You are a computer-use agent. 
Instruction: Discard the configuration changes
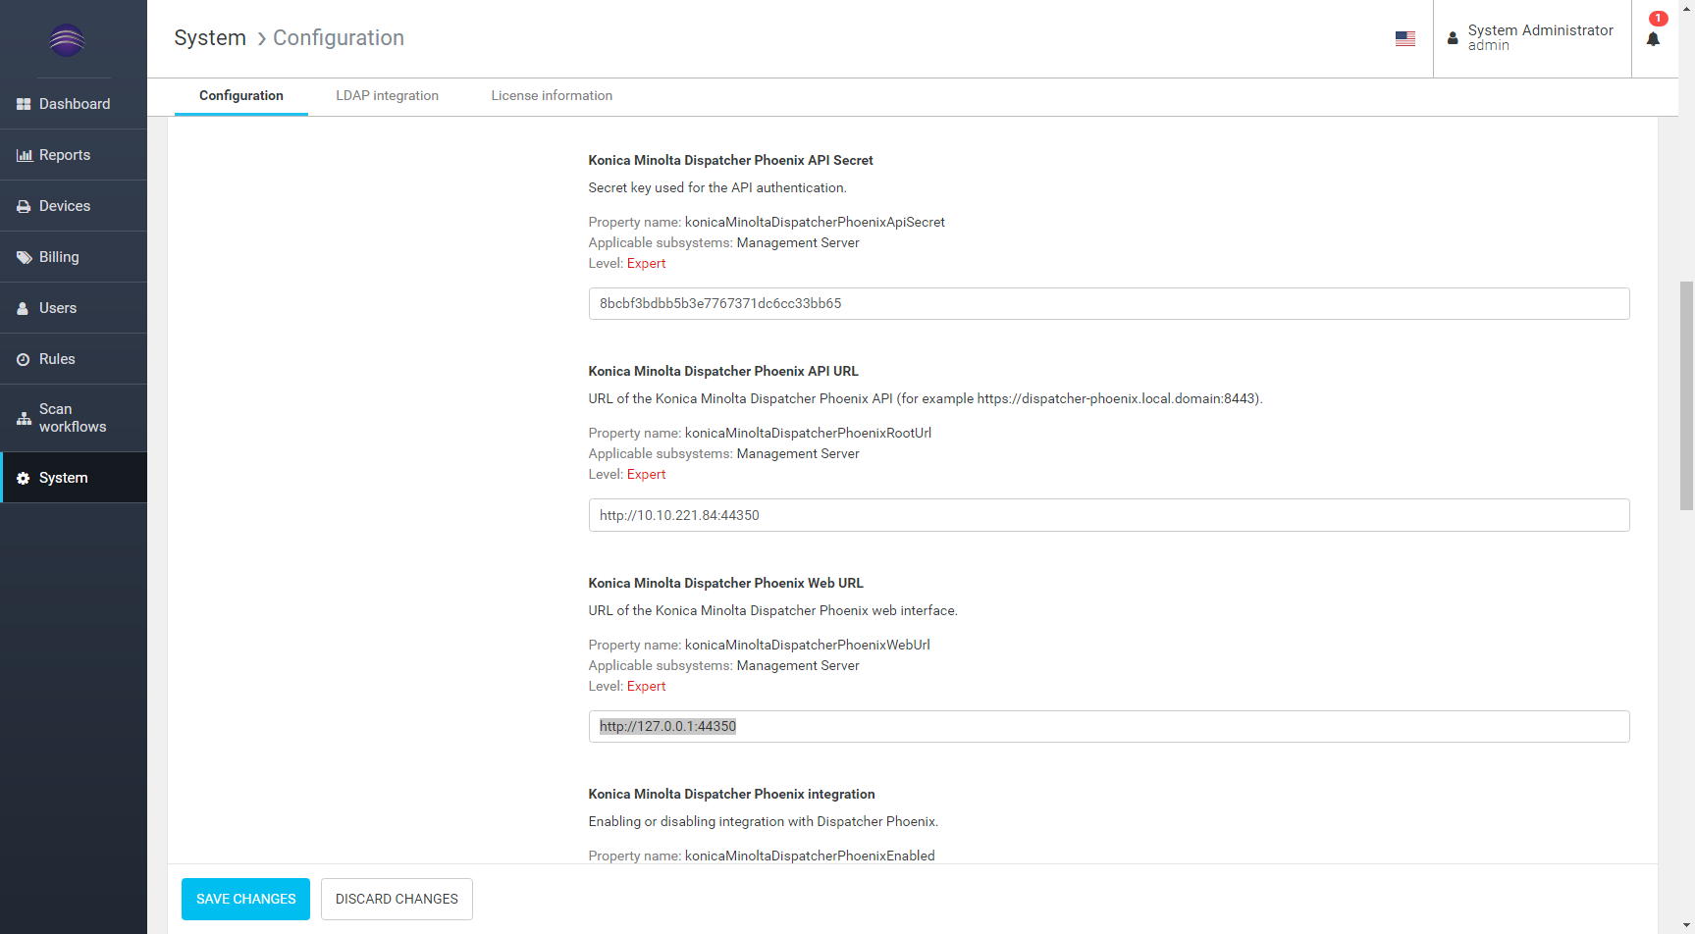(x=397, y=899)
